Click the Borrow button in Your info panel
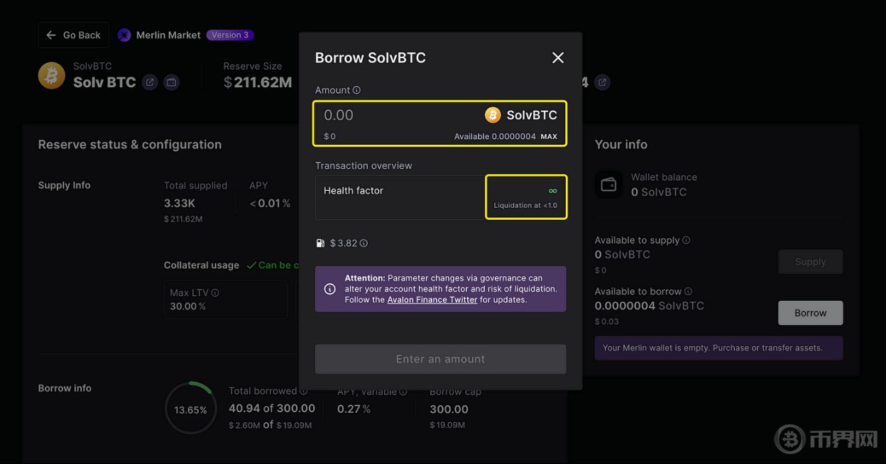Image resolution: width=886 pixels, height=464 pixels. pyautogui.click(x=810, y=312)
